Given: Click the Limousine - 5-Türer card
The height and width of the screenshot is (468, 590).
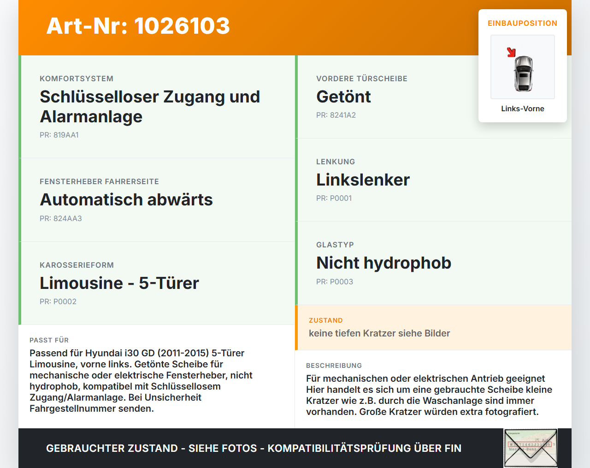Looking at the screenshot, I should pos(157,283).
